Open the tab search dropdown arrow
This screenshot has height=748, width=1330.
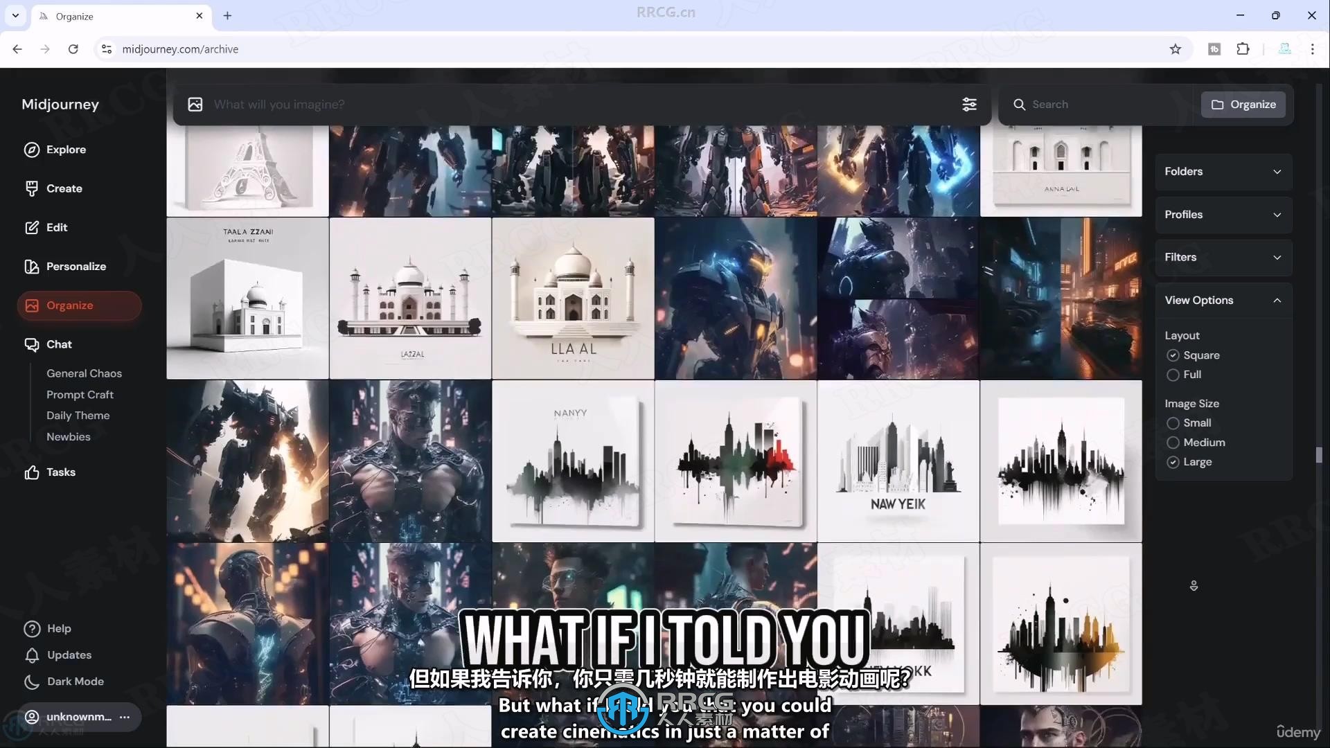point(15,15)
